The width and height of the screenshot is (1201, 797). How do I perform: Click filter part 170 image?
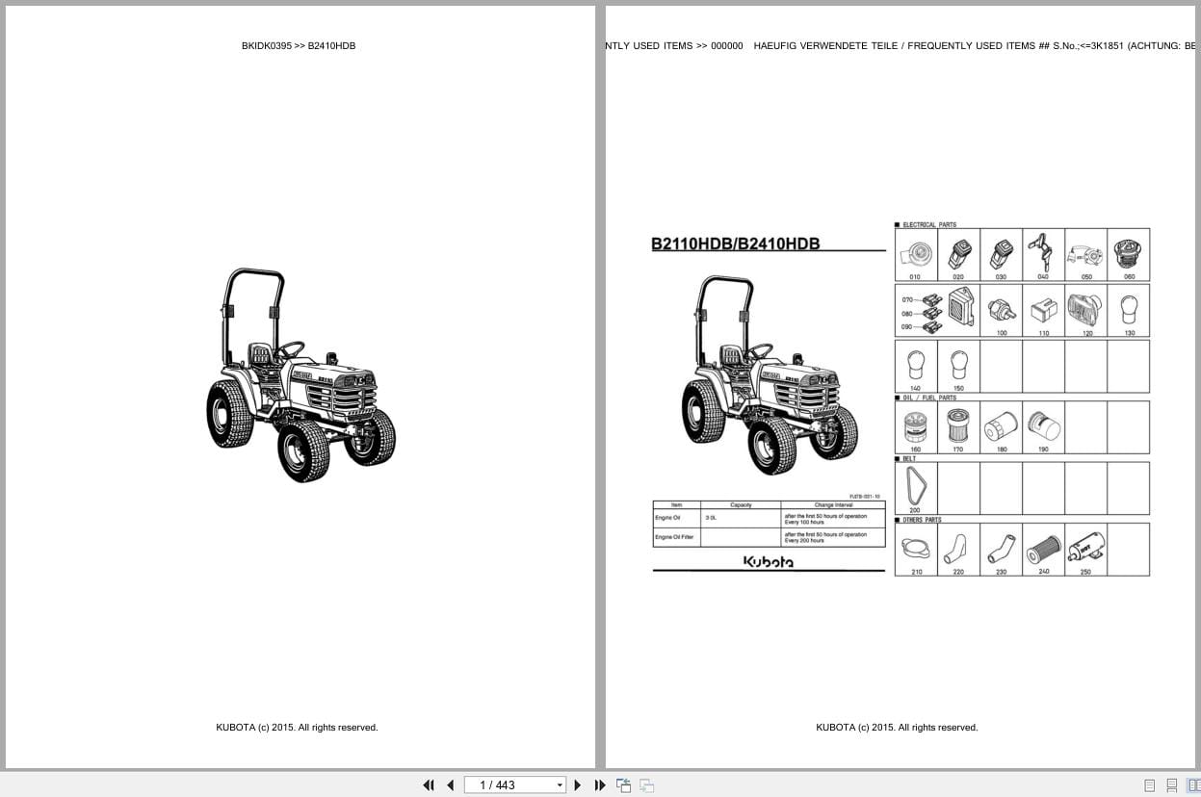point(958,425)
